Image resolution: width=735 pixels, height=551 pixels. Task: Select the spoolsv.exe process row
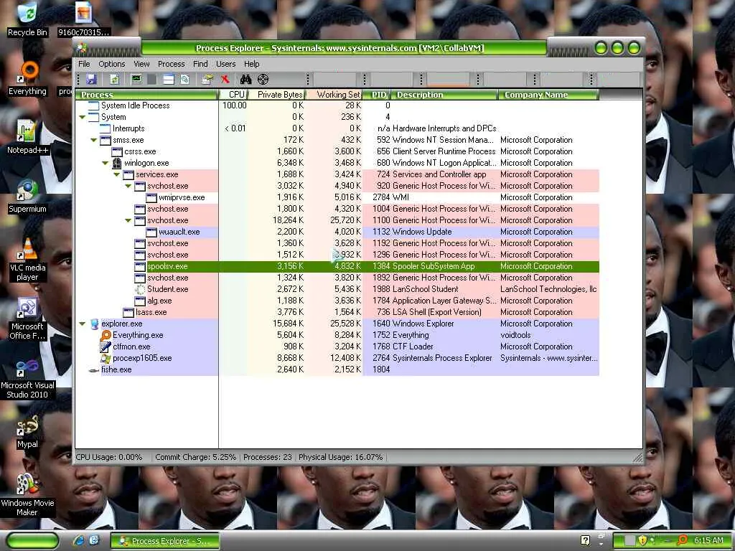(x=337, y=266)
